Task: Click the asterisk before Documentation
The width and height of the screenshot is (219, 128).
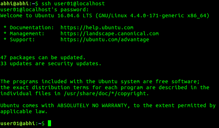Action: tap(5, 27)
